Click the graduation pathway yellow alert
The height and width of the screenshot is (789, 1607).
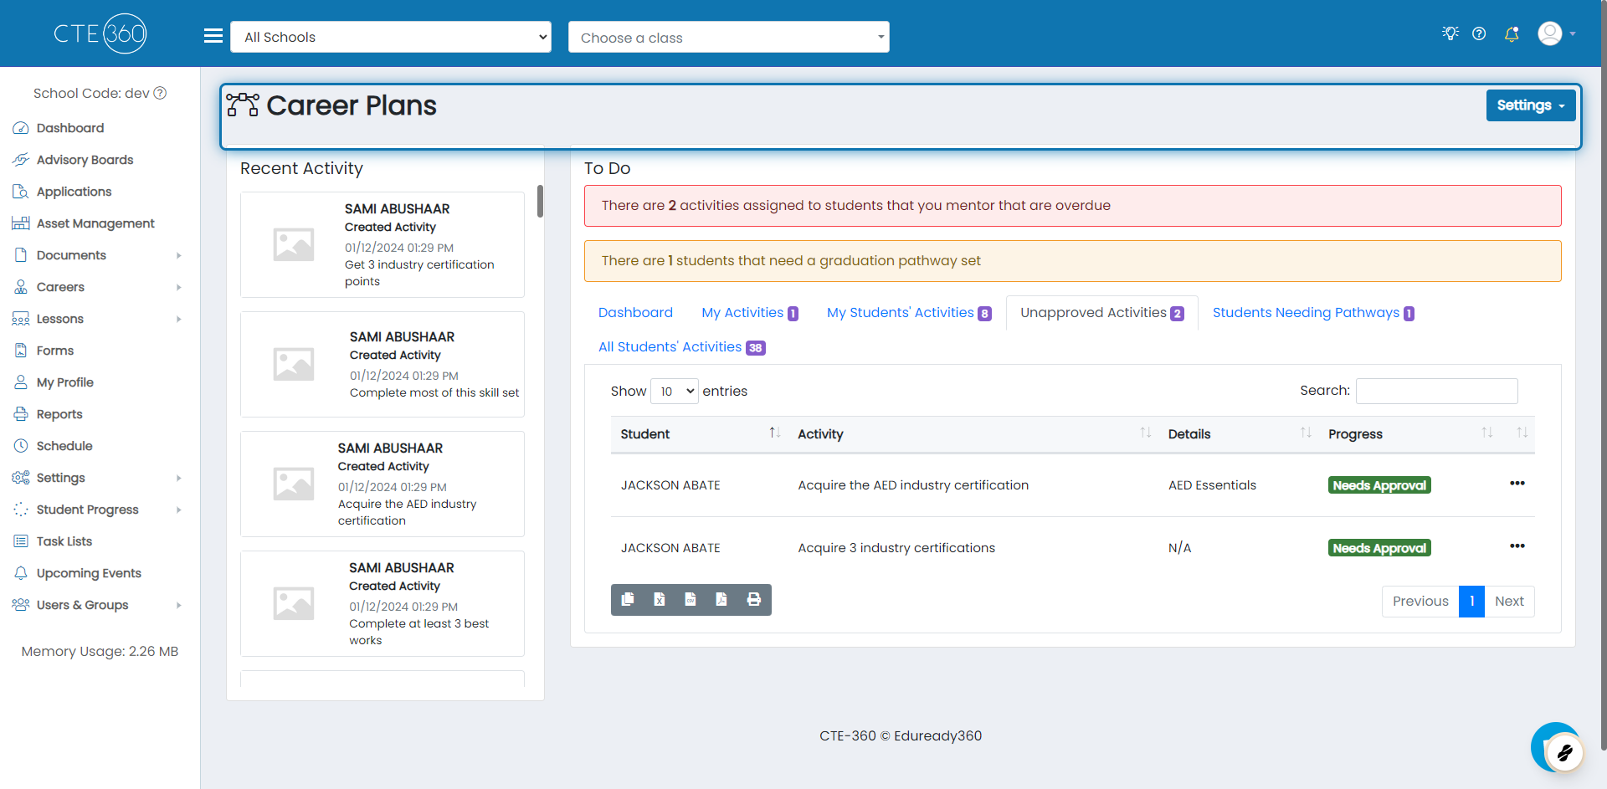(1072, 261)
